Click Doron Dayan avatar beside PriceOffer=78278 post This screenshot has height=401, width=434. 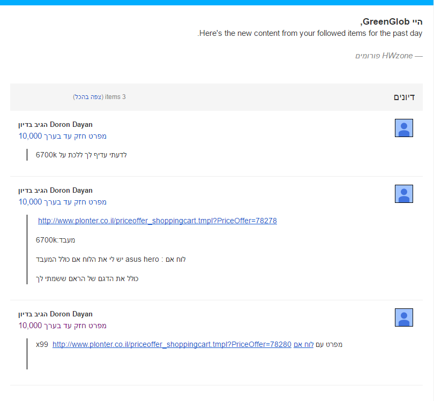[404, 194]
